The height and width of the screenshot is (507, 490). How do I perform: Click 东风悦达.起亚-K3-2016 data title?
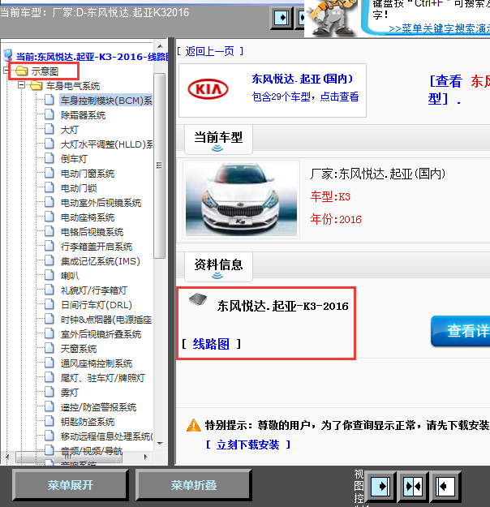coord(282,306)
